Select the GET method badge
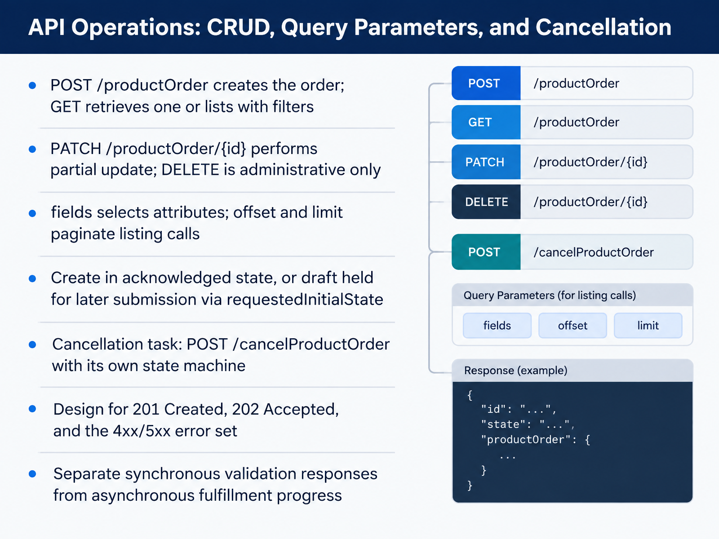The height and width of the screenshot is (539, 719). click(x=486, y=122)
